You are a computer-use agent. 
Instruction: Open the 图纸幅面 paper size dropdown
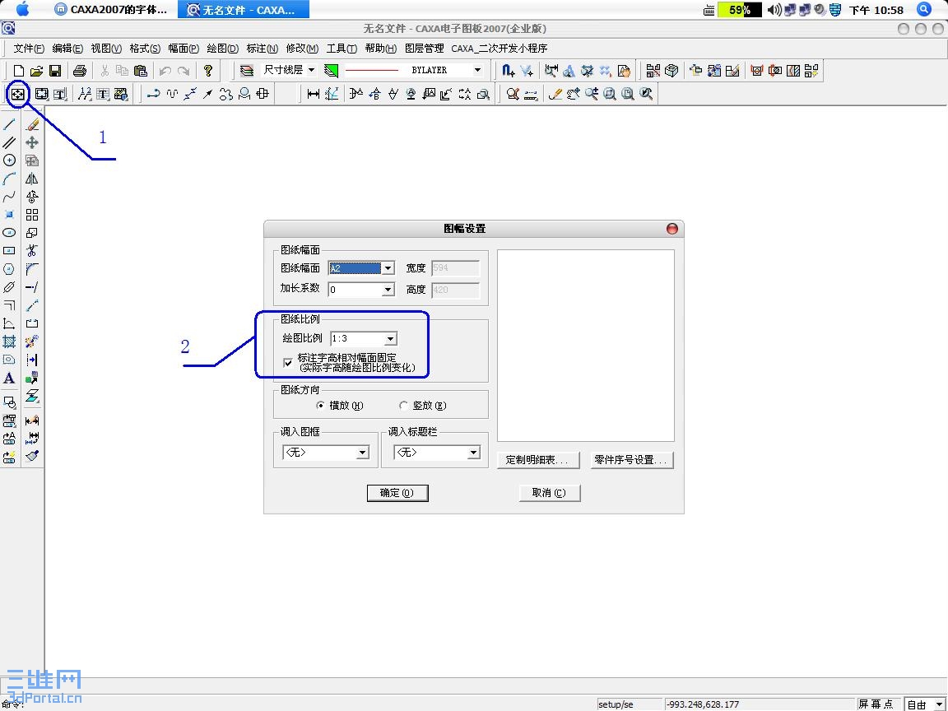[x=388, y=267]
